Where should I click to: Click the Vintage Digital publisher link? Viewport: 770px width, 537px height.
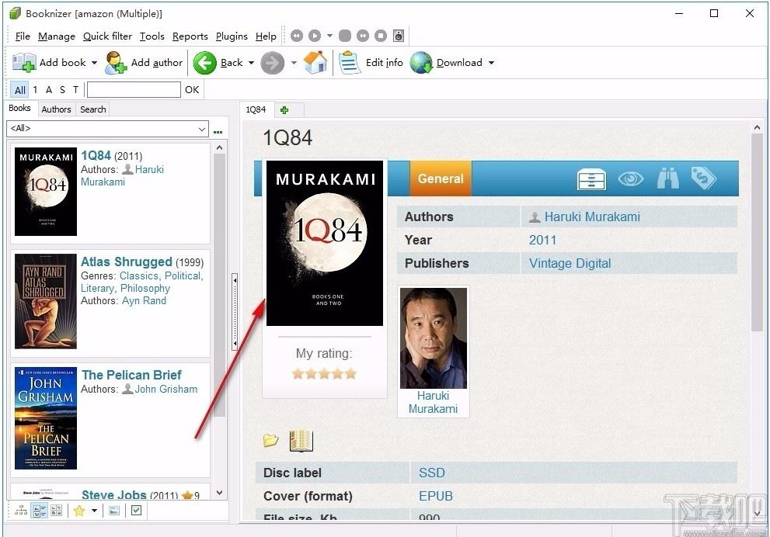pyautogui.click(x=570, y=263)
